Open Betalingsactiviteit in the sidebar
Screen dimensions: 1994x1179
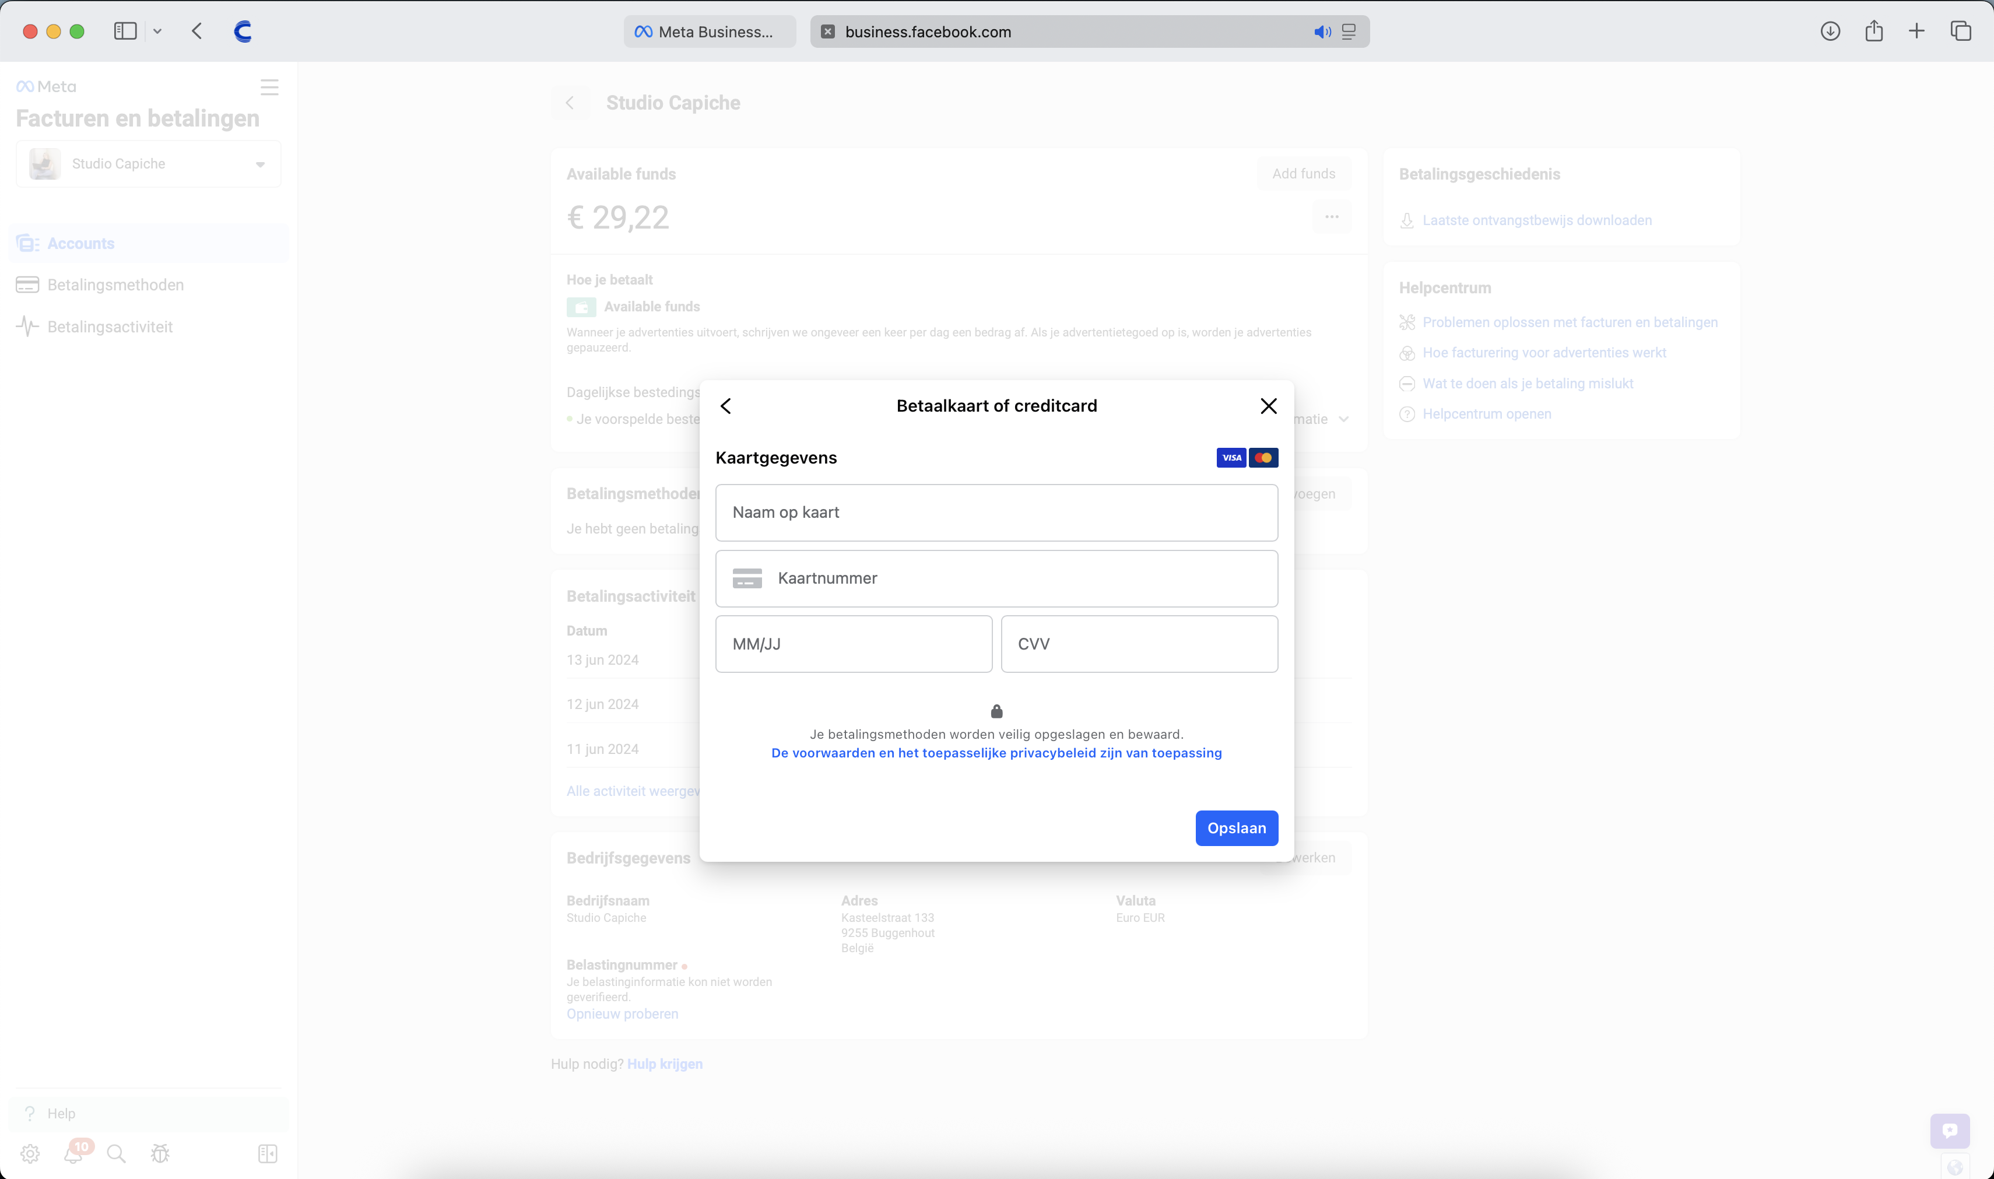(149, 327)
